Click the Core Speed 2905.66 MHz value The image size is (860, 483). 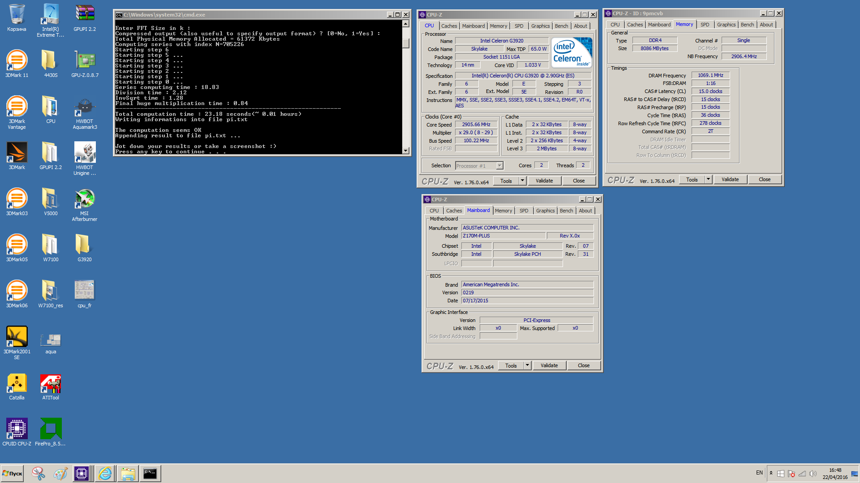[x=476, y=124]
